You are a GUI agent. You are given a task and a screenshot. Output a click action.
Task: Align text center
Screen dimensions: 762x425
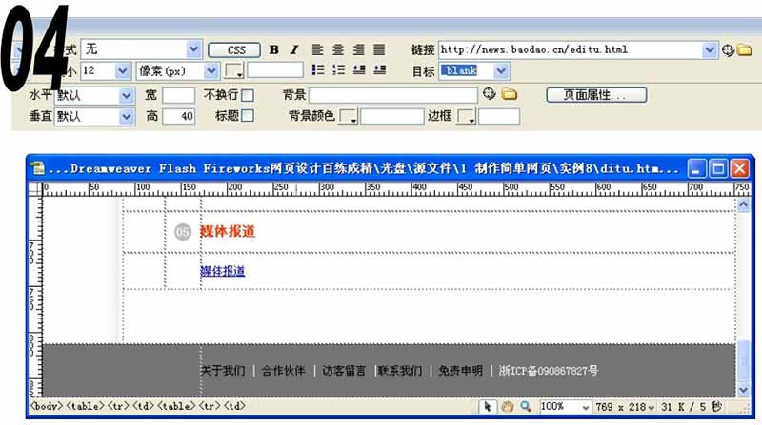point(338,49)
